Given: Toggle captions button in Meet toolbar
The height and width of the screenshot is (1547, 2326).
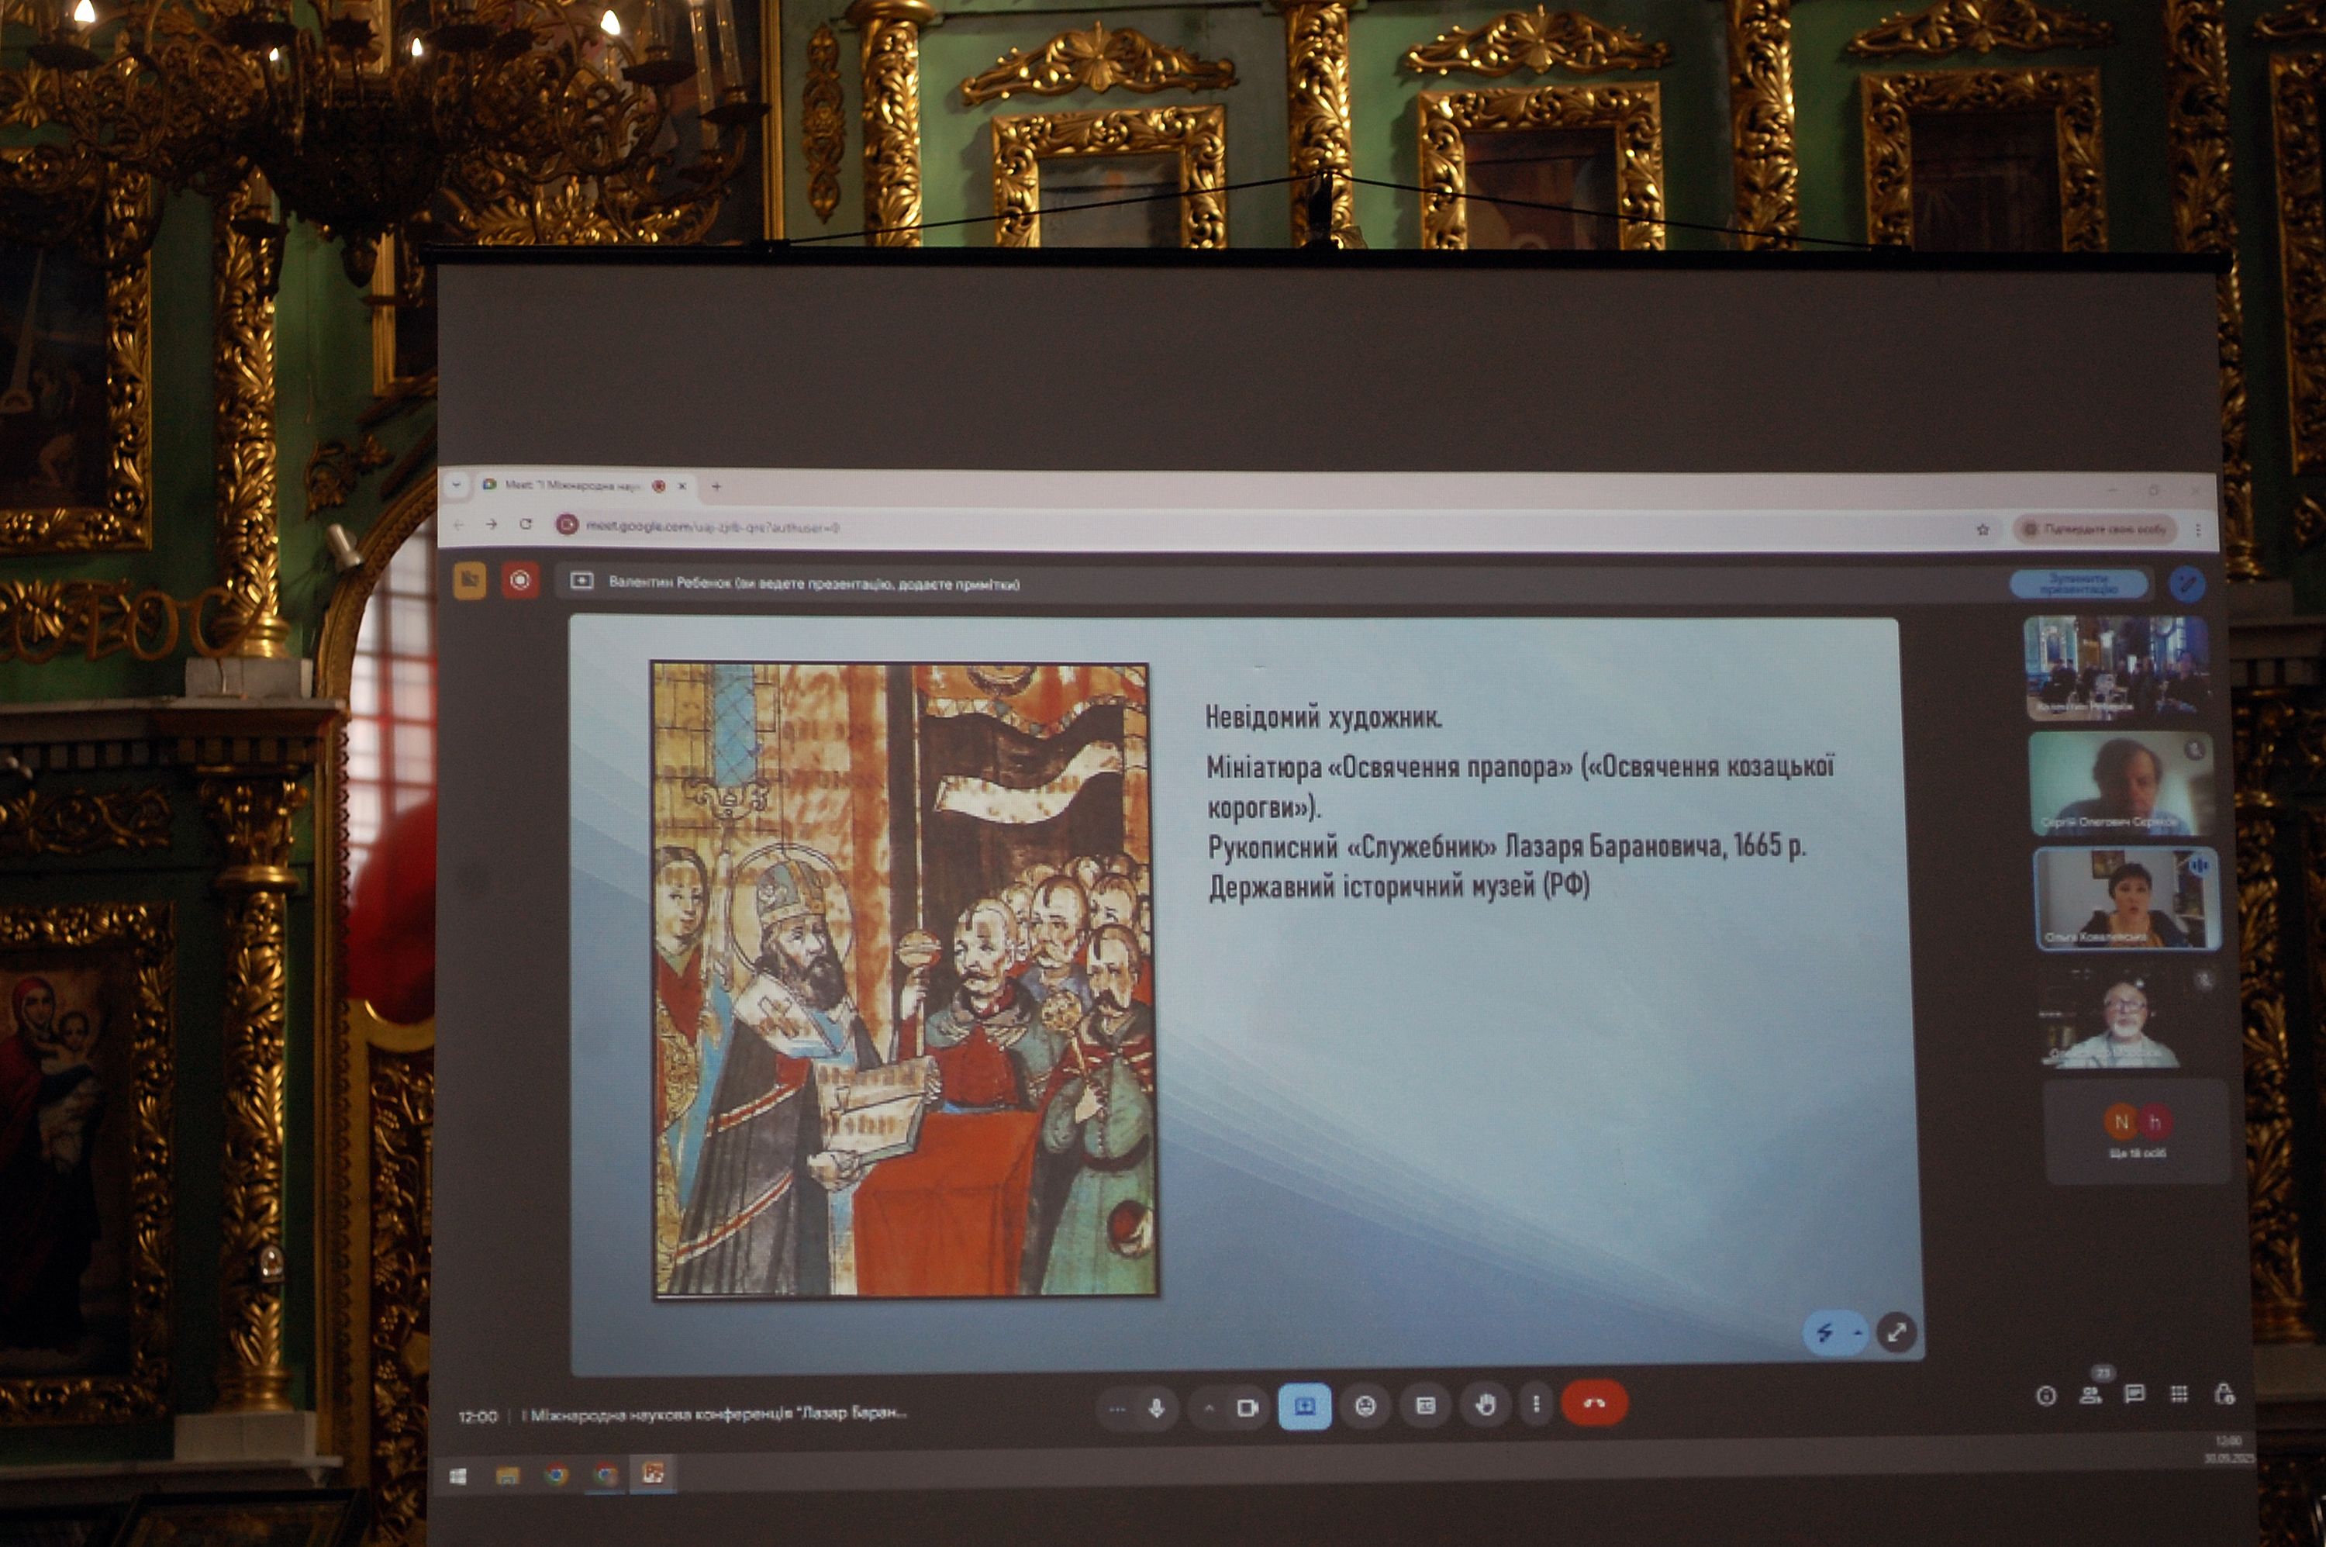Looking at the screenshot, I should point(1425,1405).
